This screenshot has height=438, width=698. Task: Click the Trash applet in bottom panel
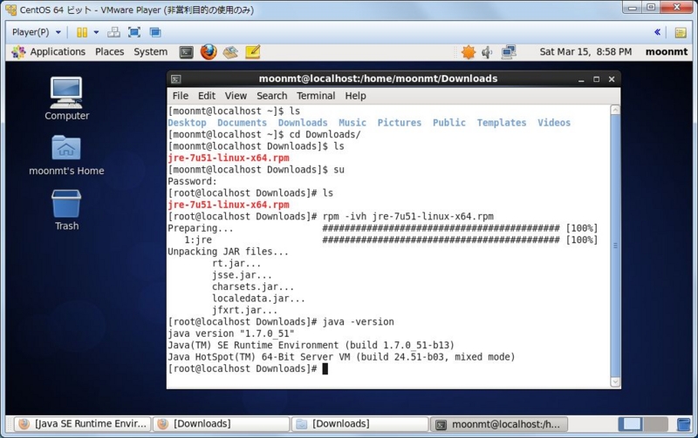[684, 425]
